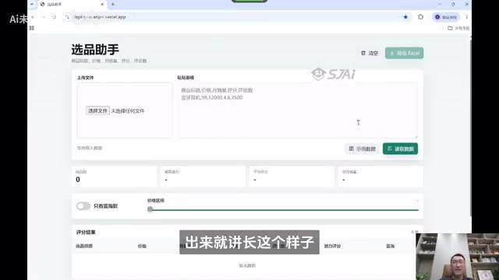
Task: Open a new browser tab with plus
Action: coord(113,5)
